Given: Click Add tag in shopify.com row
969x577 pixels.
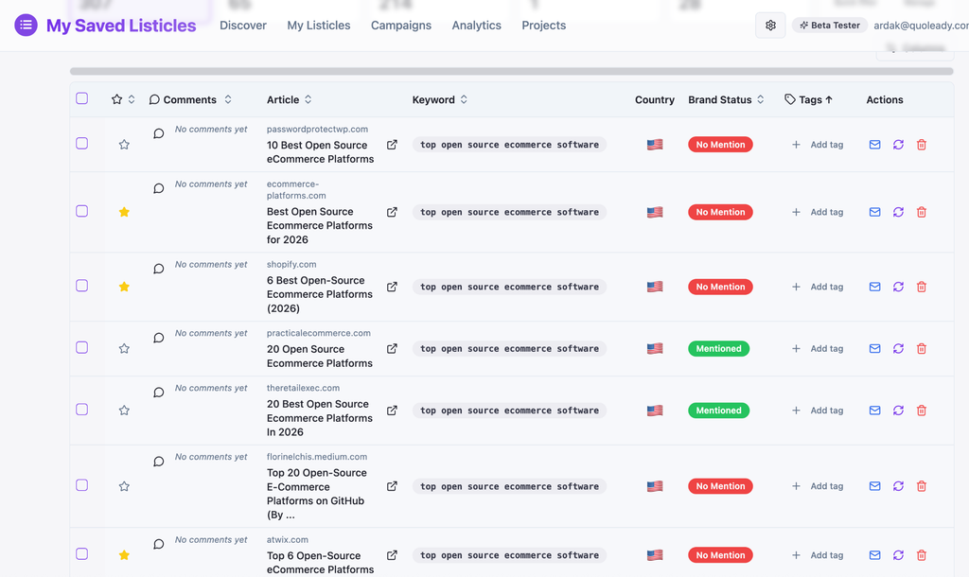Looking at the screenshot, I should point(817,287).
